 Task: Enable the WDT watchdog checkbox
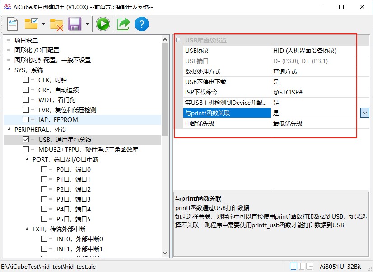coord(26,100)
